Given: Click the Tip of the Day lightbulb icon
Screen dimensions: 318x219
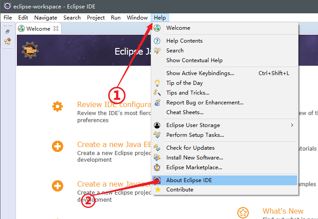Looking at the screenshot, I should coord(157,83).
